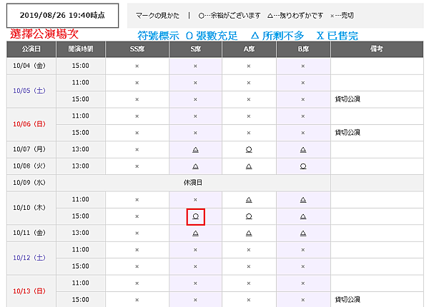Image resolution: width=429 pixels, height=307 pixels.
Task: Click 貸切公演 remark in 10/05 15:00 row
Action: click(x=347, y=99)
